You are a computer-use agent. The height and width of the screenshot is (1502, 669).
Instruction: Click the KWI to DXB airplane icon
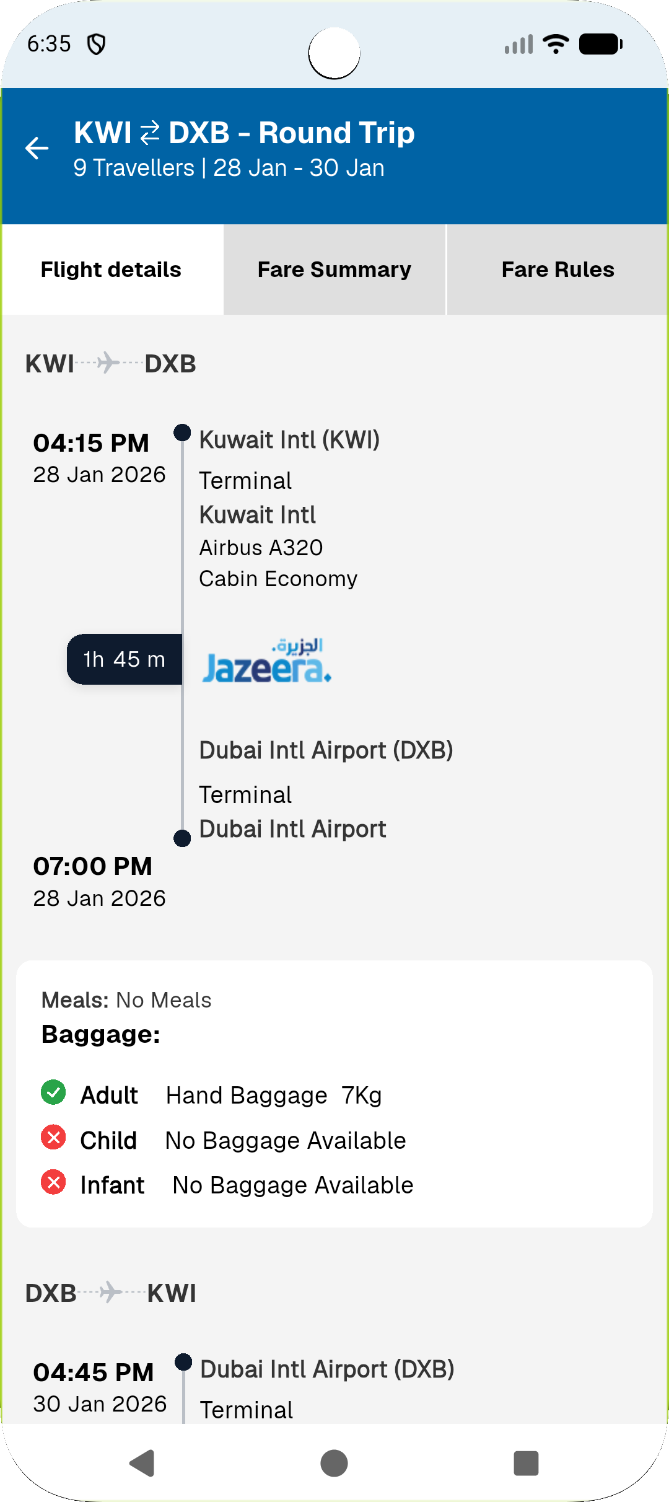point(108,362)
